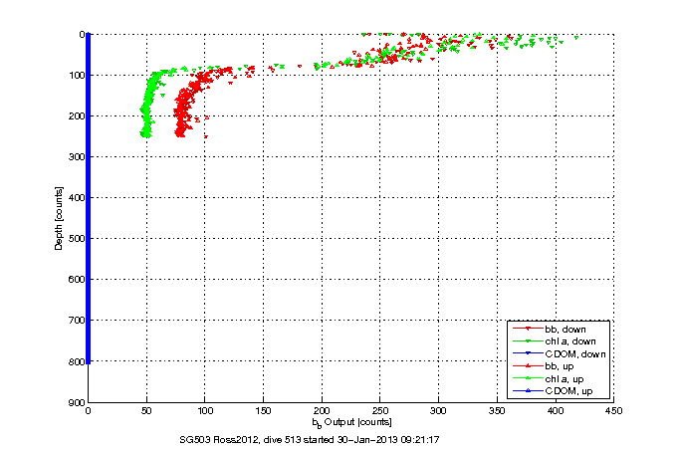
Task: Click the x-axis tick label 200
Action: pos(322,410)
